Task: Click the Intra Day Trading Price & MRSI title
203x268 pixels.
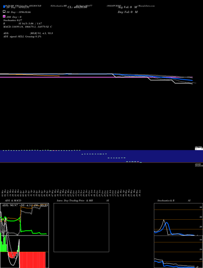Action: click(83, 201)
